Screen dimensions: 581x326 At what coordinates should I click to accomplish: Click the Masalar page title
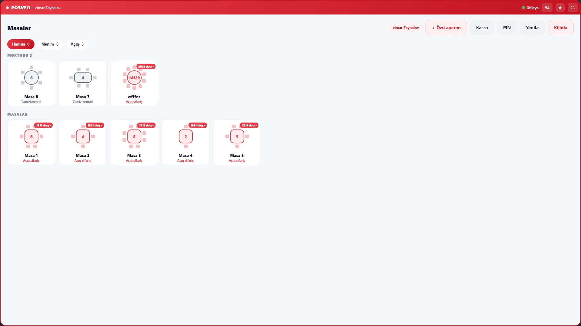[19, 28]
